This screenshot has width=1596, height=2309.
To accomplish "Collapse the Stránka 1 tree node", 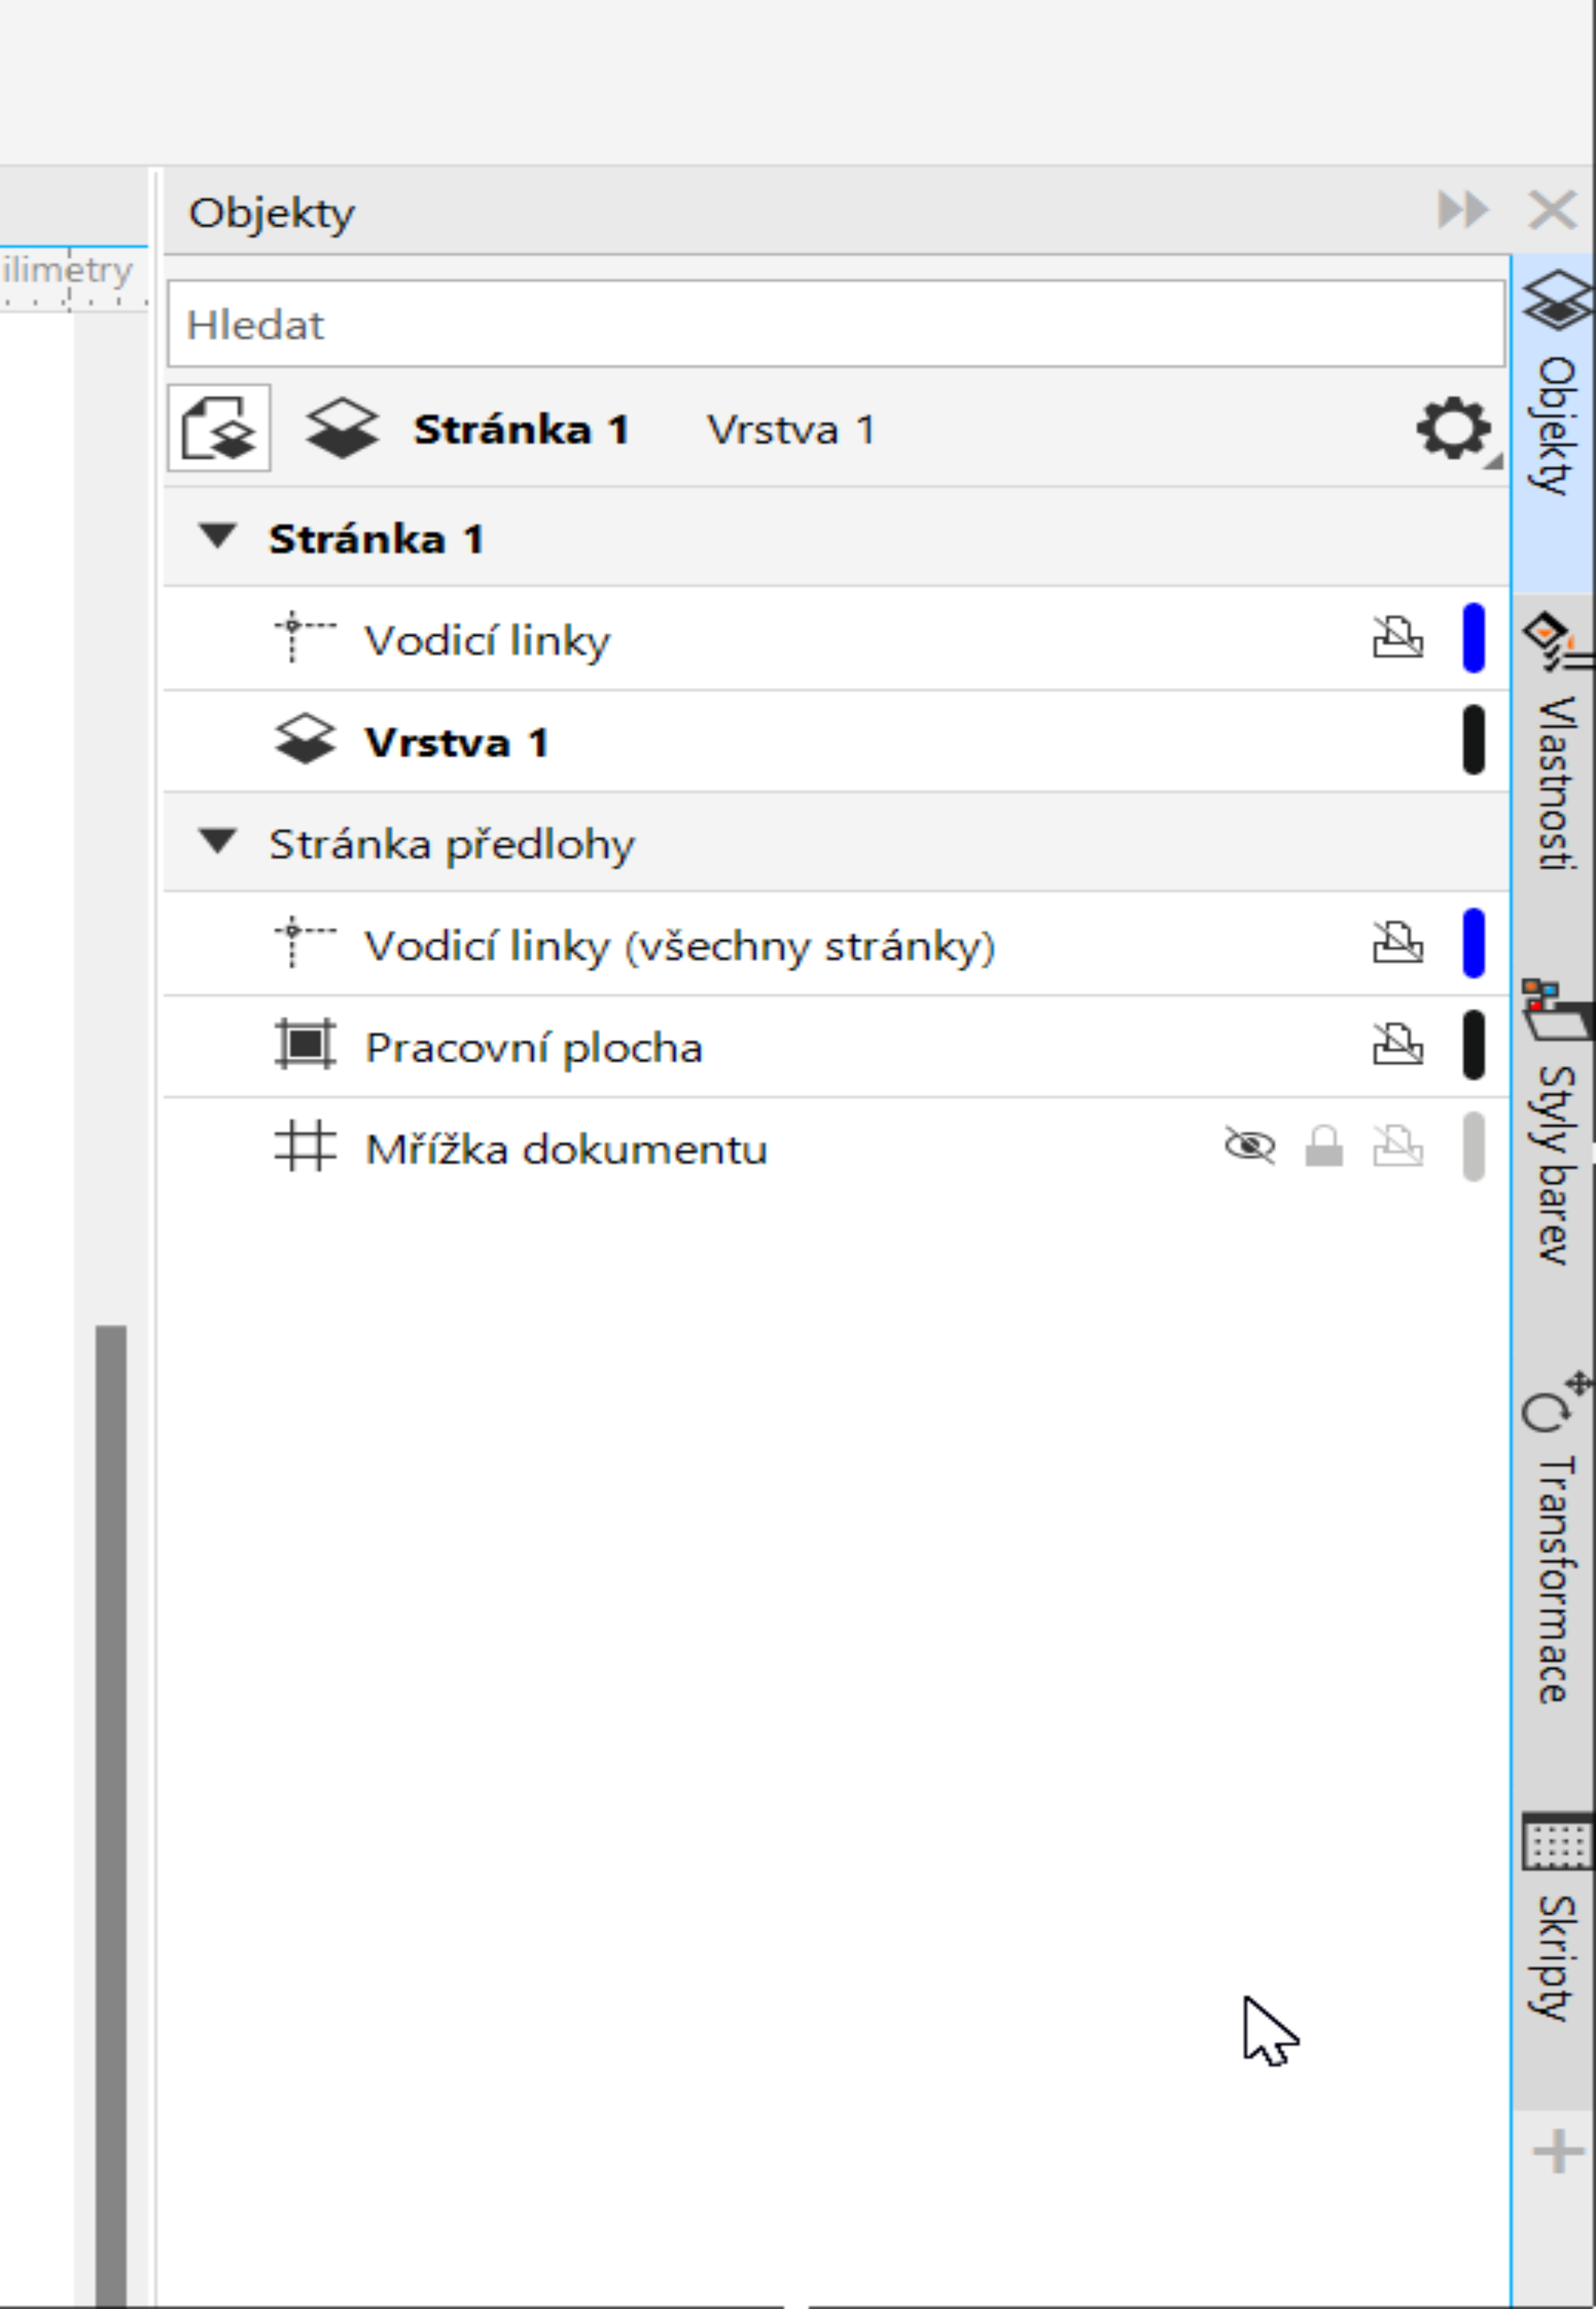I will (x=217, y=536).
